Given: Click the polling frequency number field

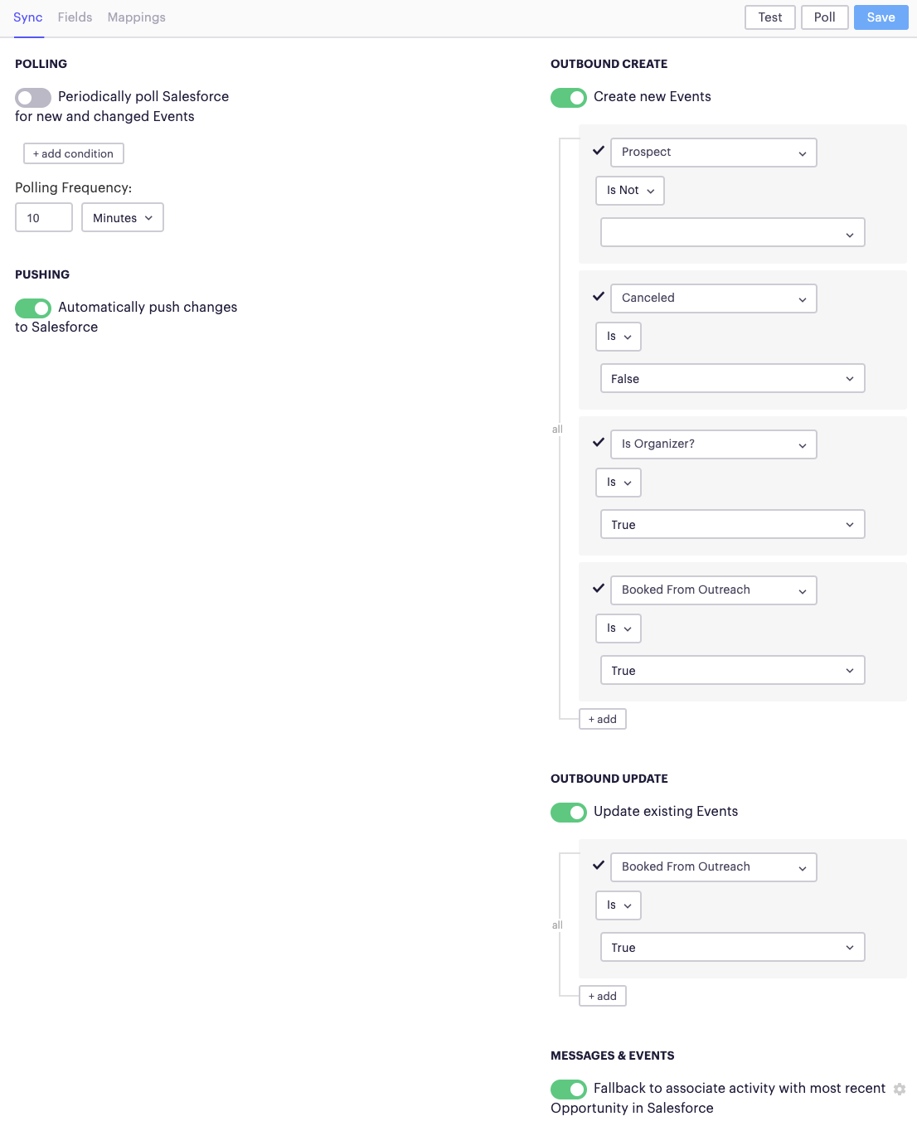Looking at the screenshot, I should tap(43, 217).
